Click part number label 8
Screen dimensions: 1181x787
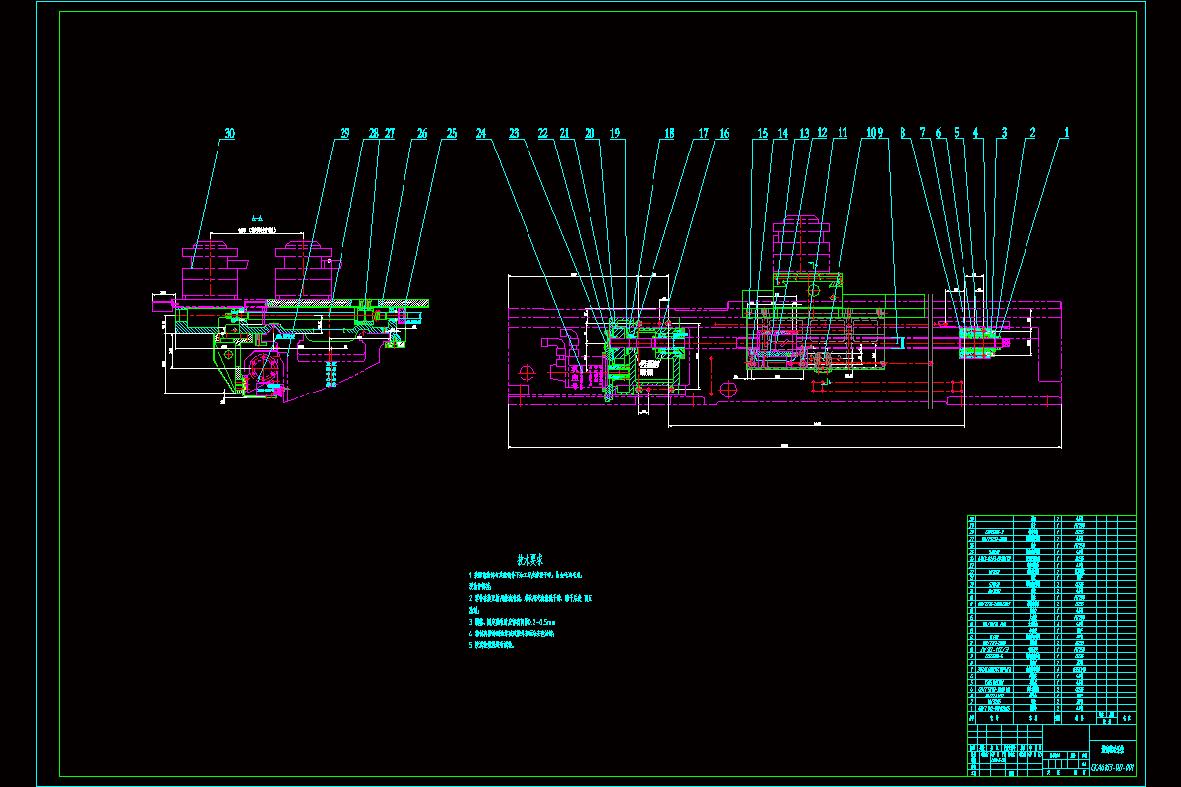tap(902, 132)
